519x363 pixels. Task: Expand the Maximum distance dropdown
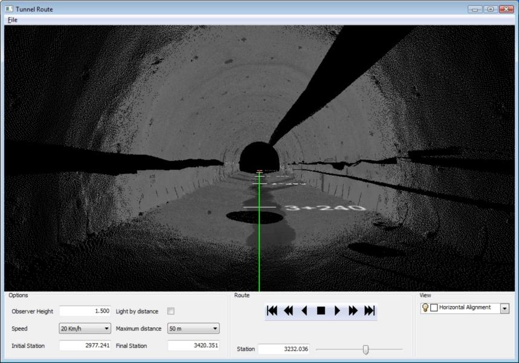[193, 329]
